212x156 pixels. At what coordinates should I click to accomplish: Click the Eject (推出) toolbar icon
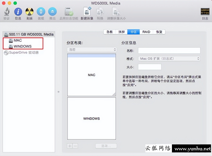[52, 12]
